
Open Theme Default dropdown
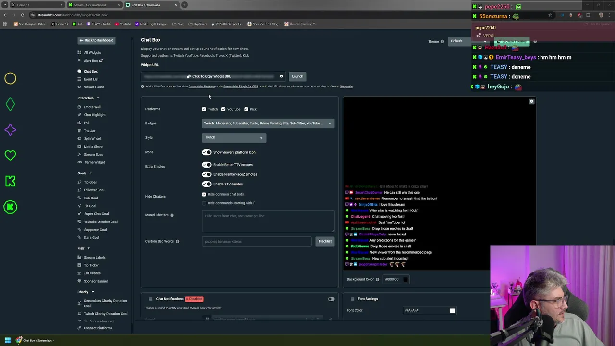(459, 41)
